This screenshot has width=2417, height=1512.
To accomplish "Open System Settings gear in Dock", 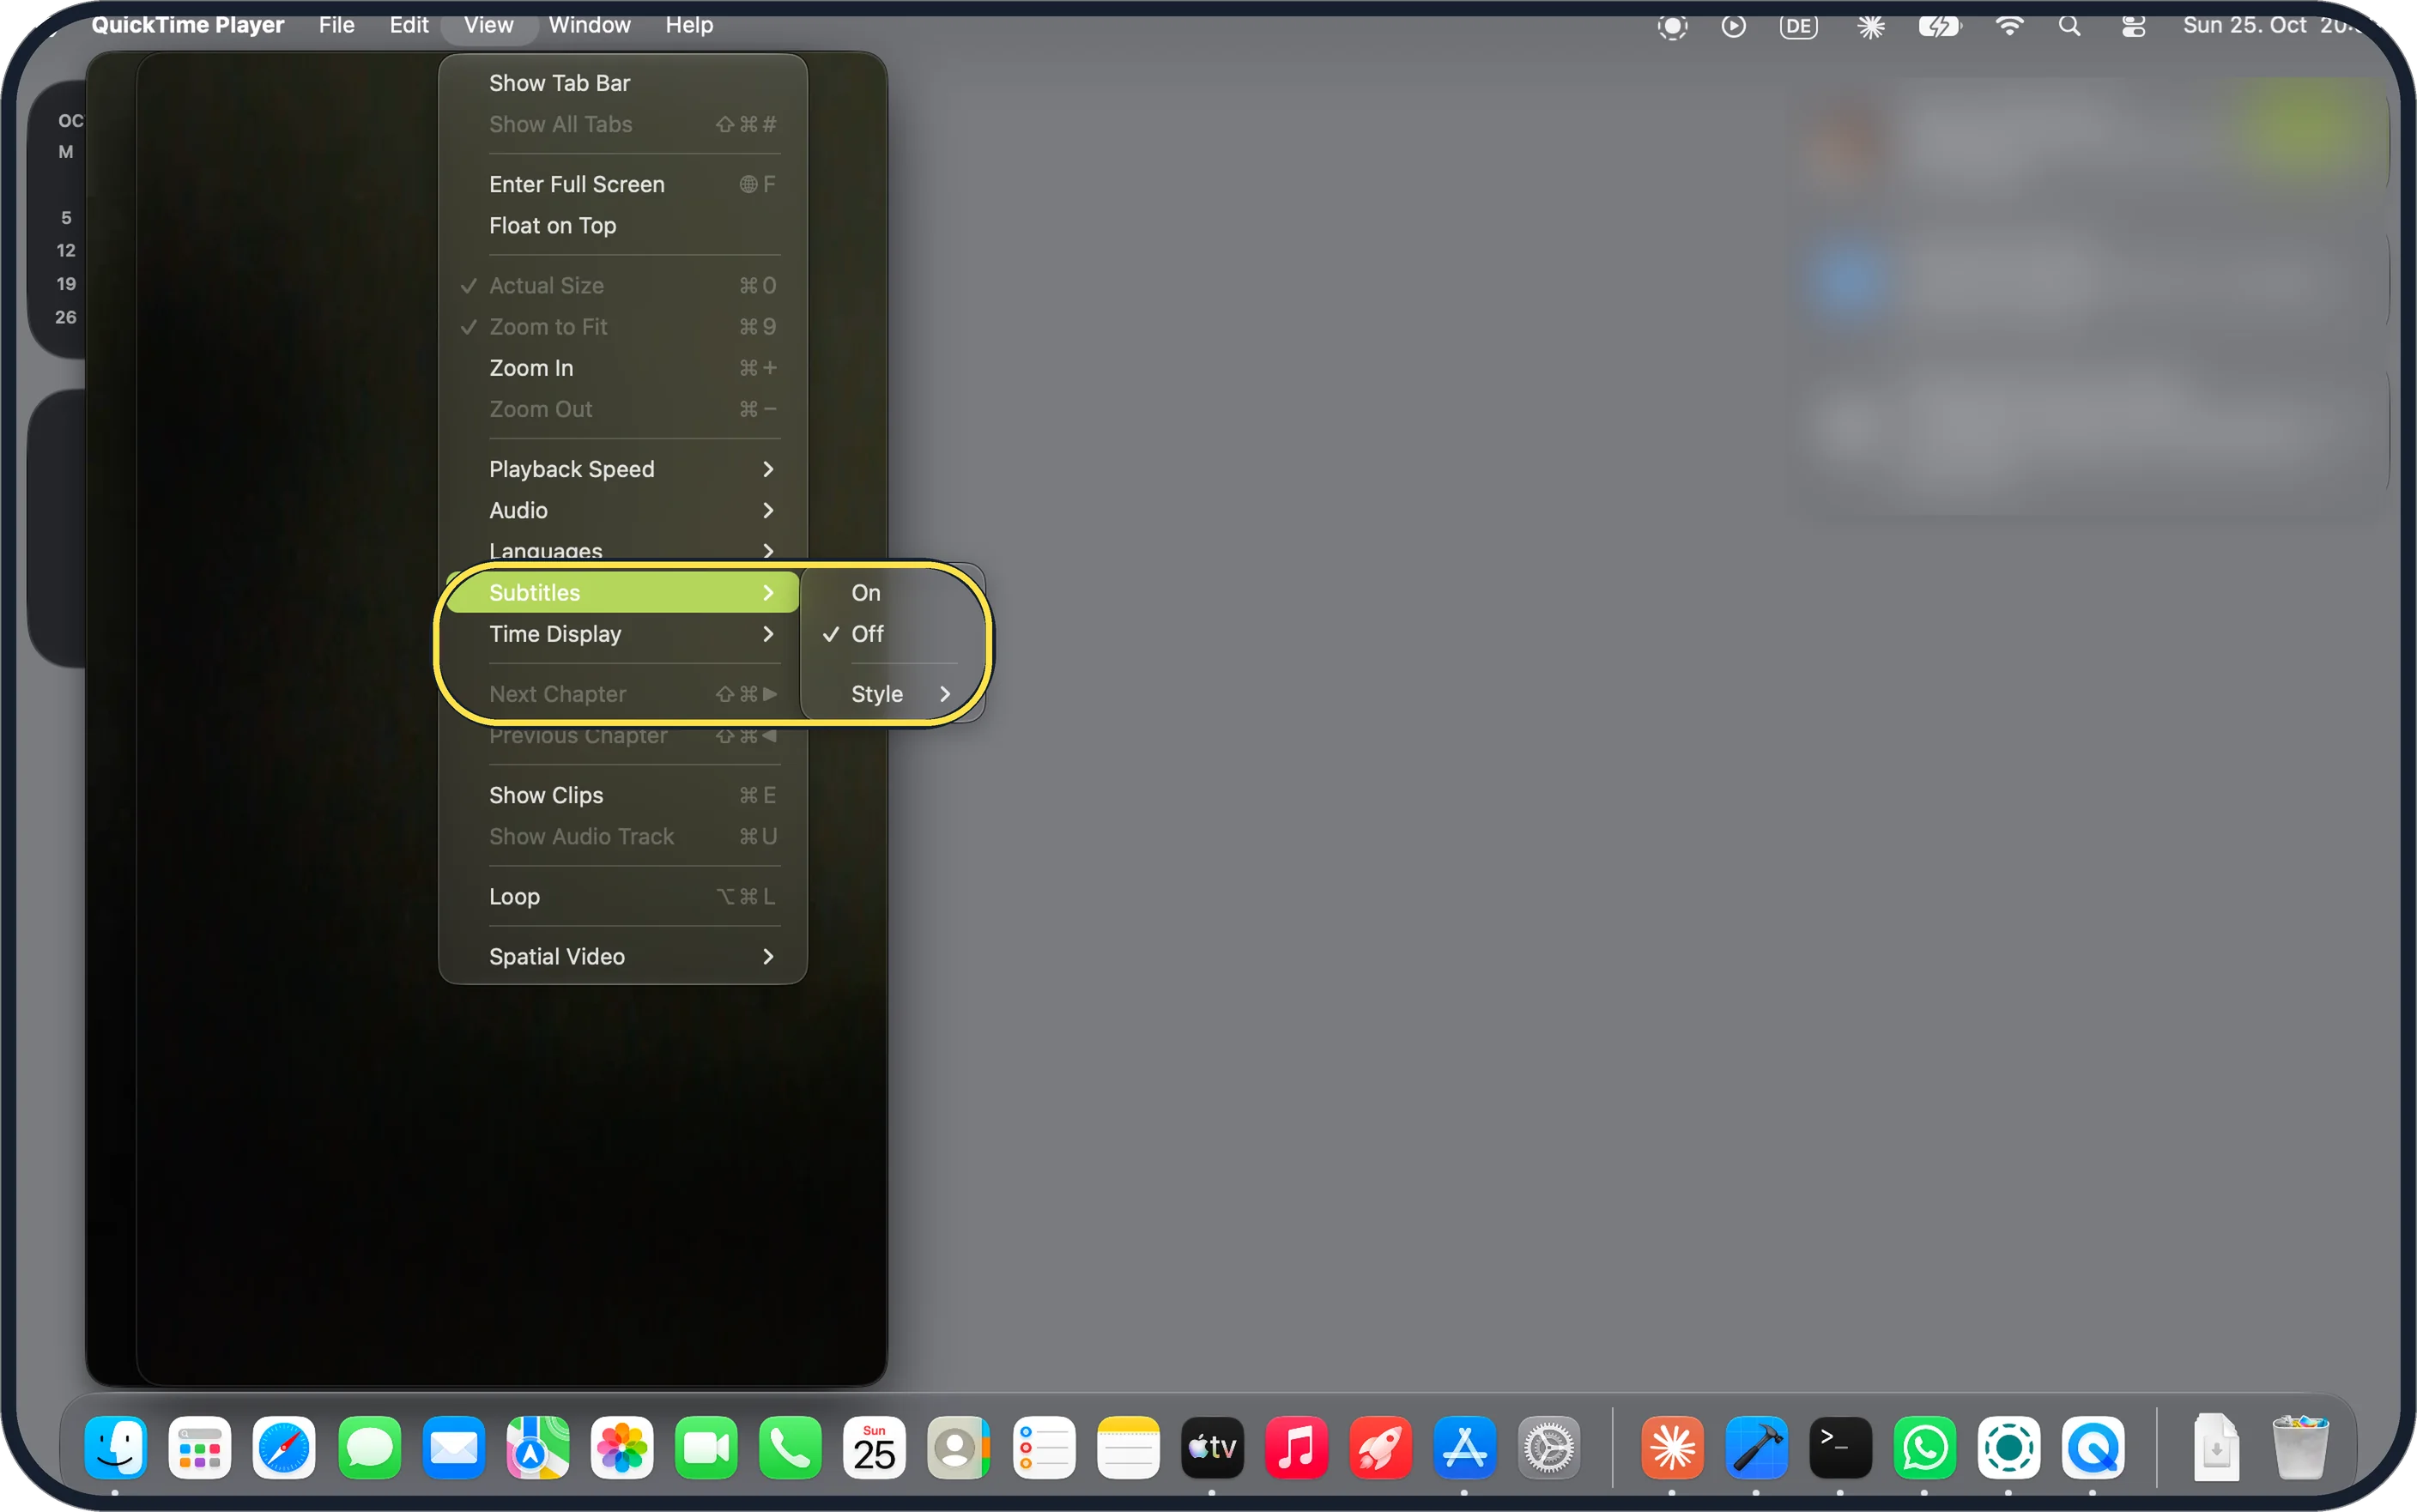I will click(x=1548, y=1447).
